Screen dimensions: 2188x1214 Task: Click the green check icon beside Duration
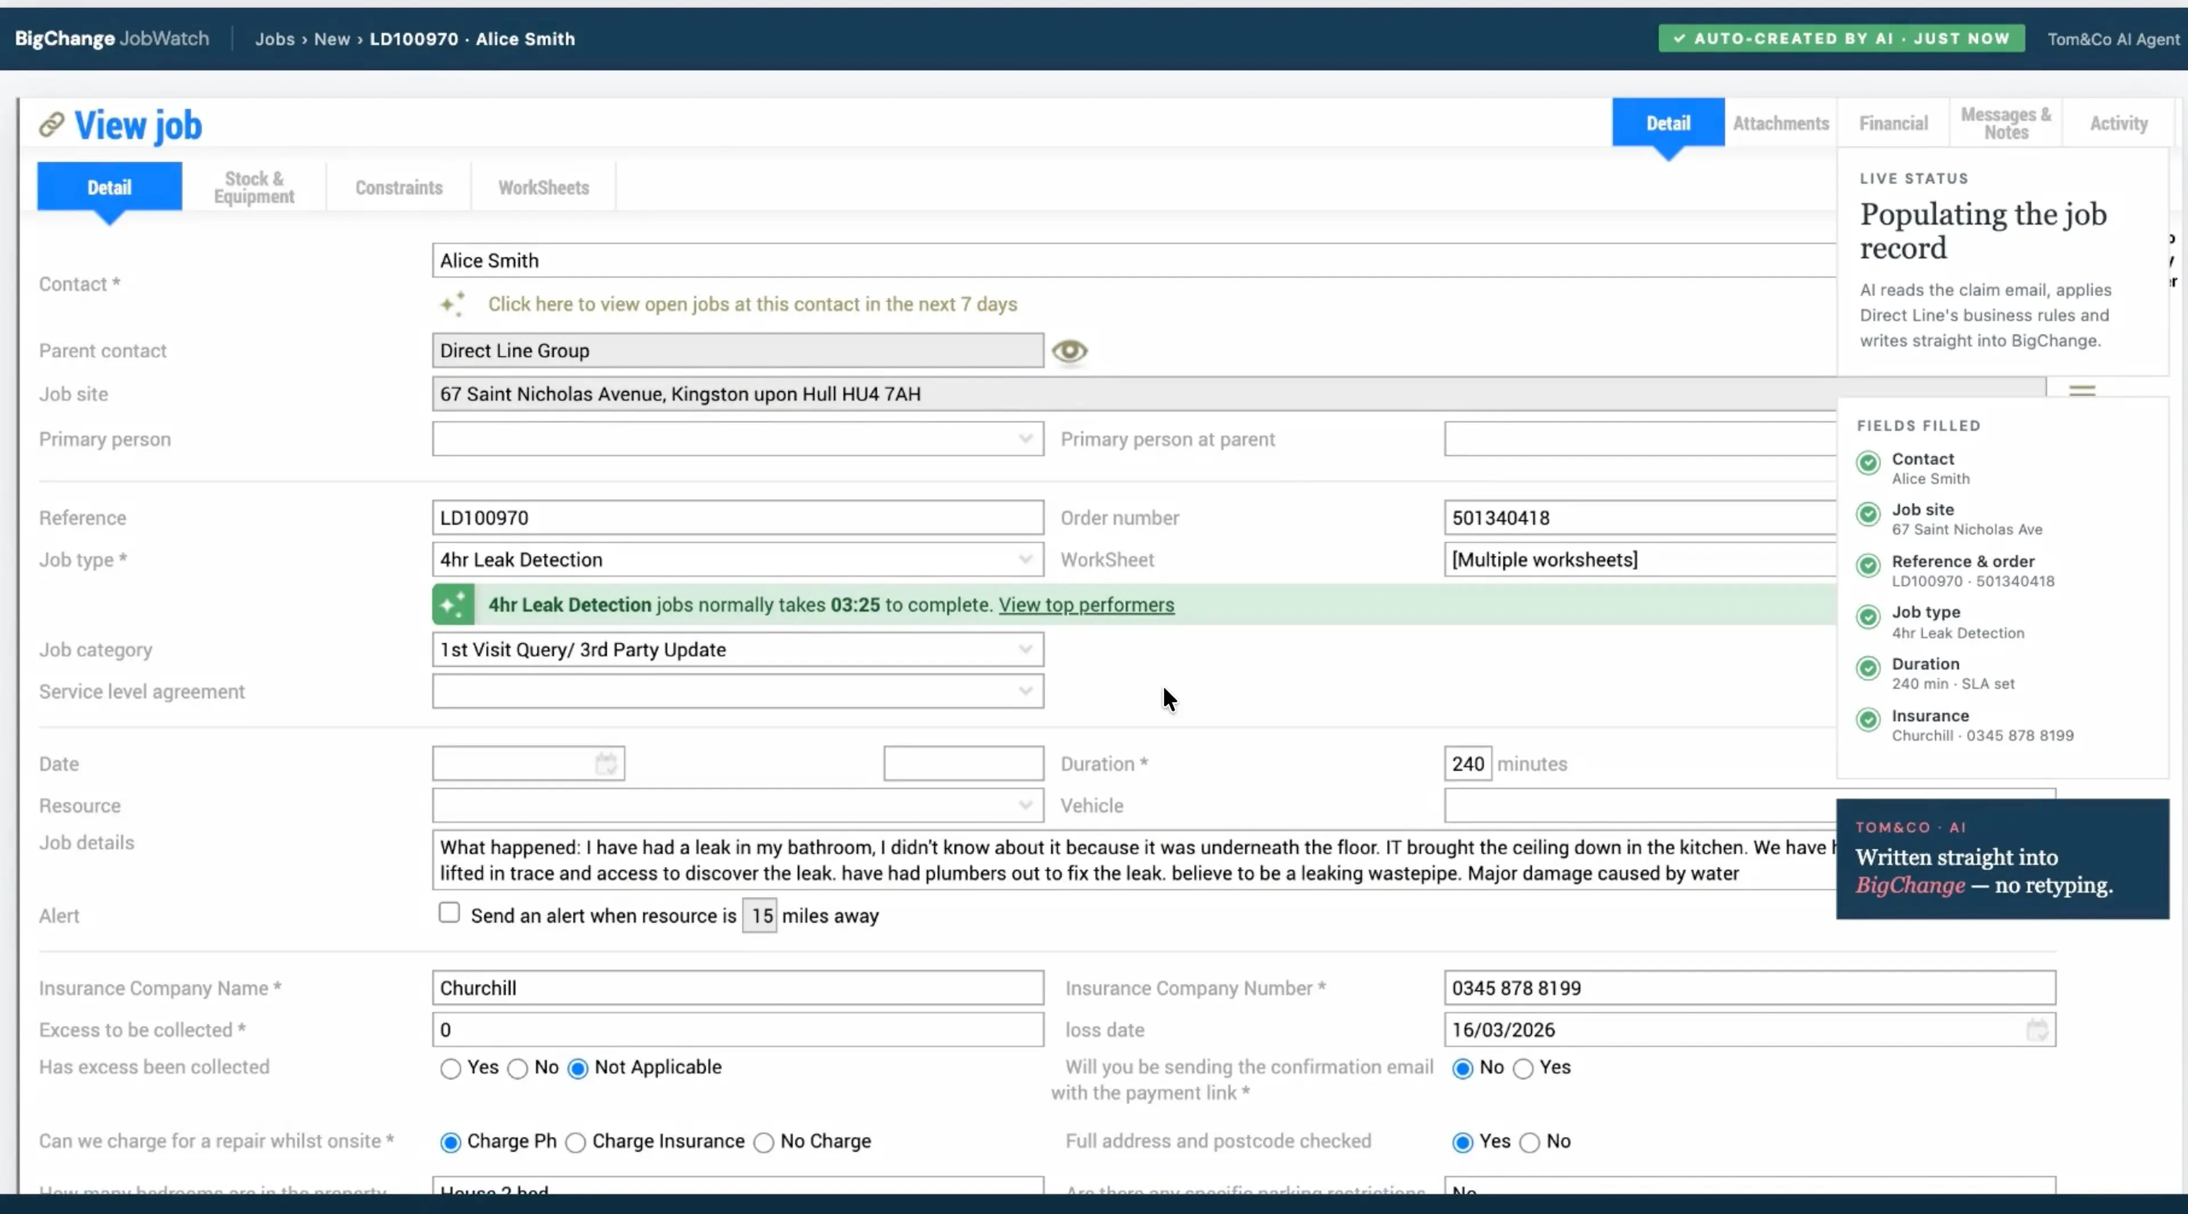coord(1868,668)
